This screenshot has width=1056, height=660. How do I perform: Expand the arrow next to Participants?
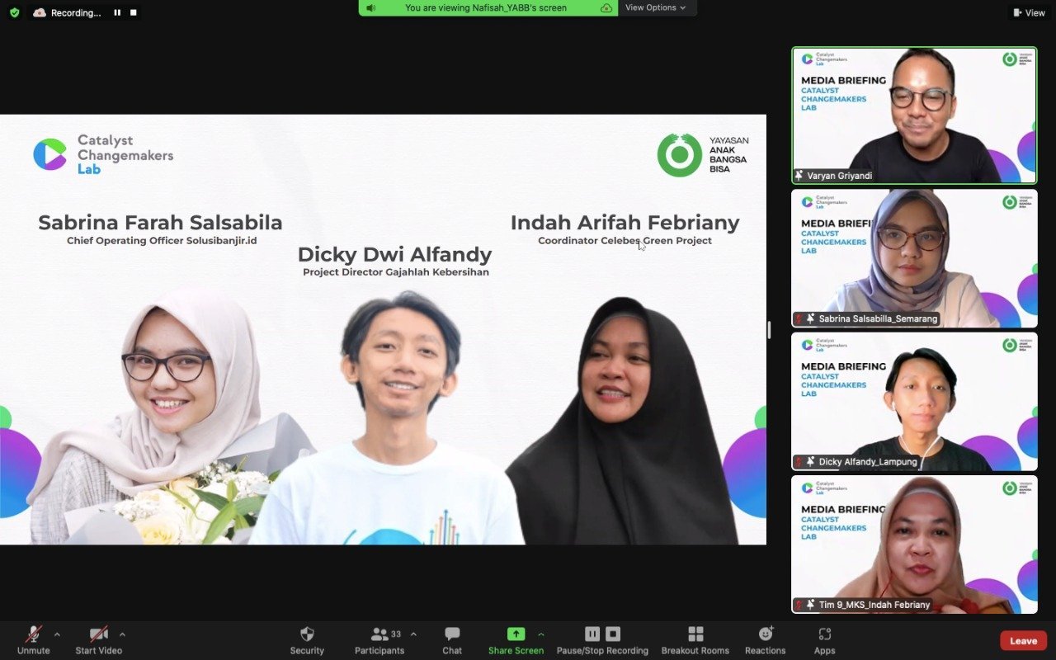pyautogui.click(x=413, y=634)
